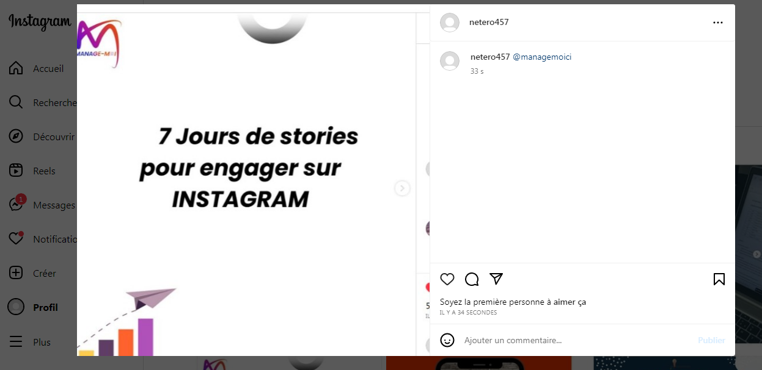Share the post with the paper plane icon

[496, 279]
